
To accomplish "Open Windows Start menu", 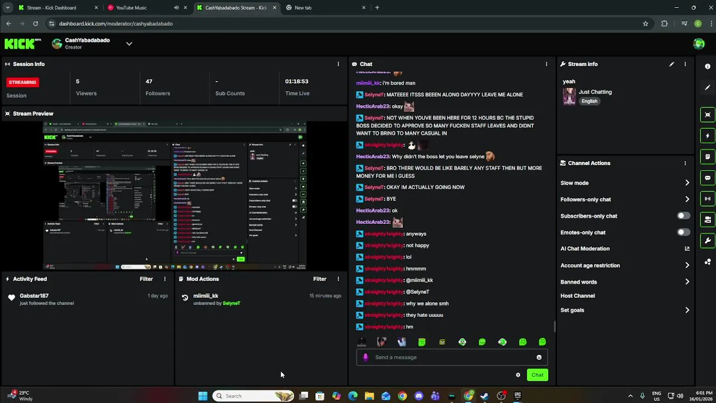I will click(x=202, y=396).
